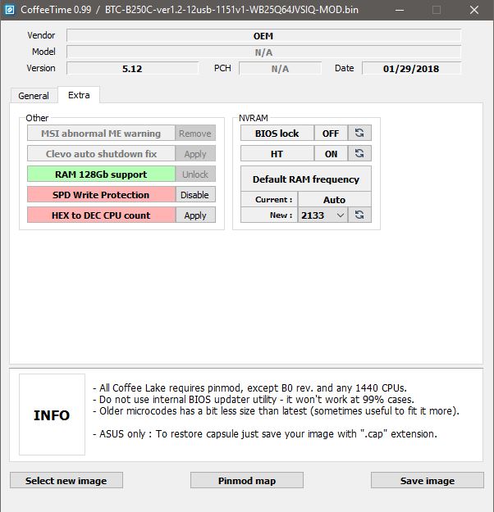The height and width of the screenshot is (512, 494).
Task: Close the CoffeeTime window
Action: tap(474, 10)
